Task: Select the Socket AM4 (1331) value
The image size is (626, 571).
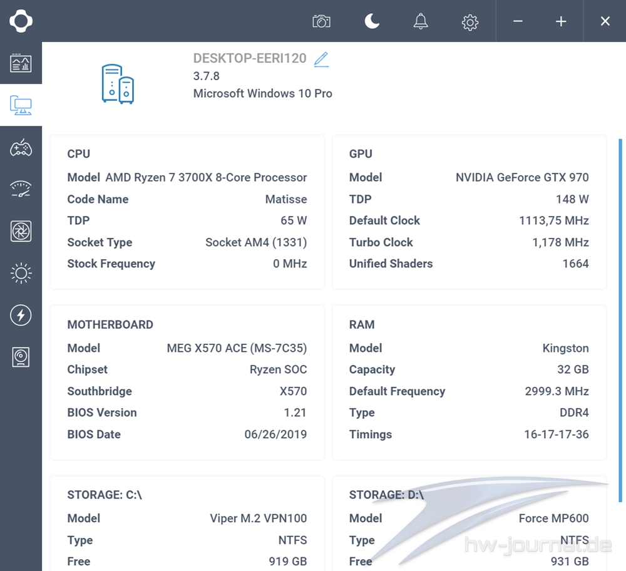Action: coord(256,242)
